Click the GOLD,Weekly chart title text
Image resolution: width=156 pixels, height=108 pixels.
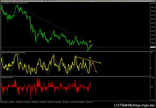(6, 3)
